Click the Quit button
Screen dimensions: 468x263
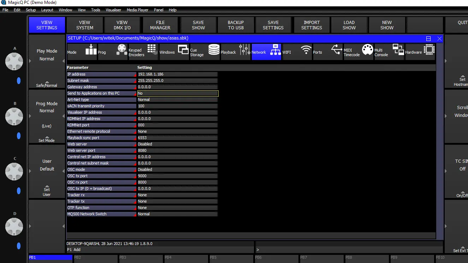click(456, 25)
